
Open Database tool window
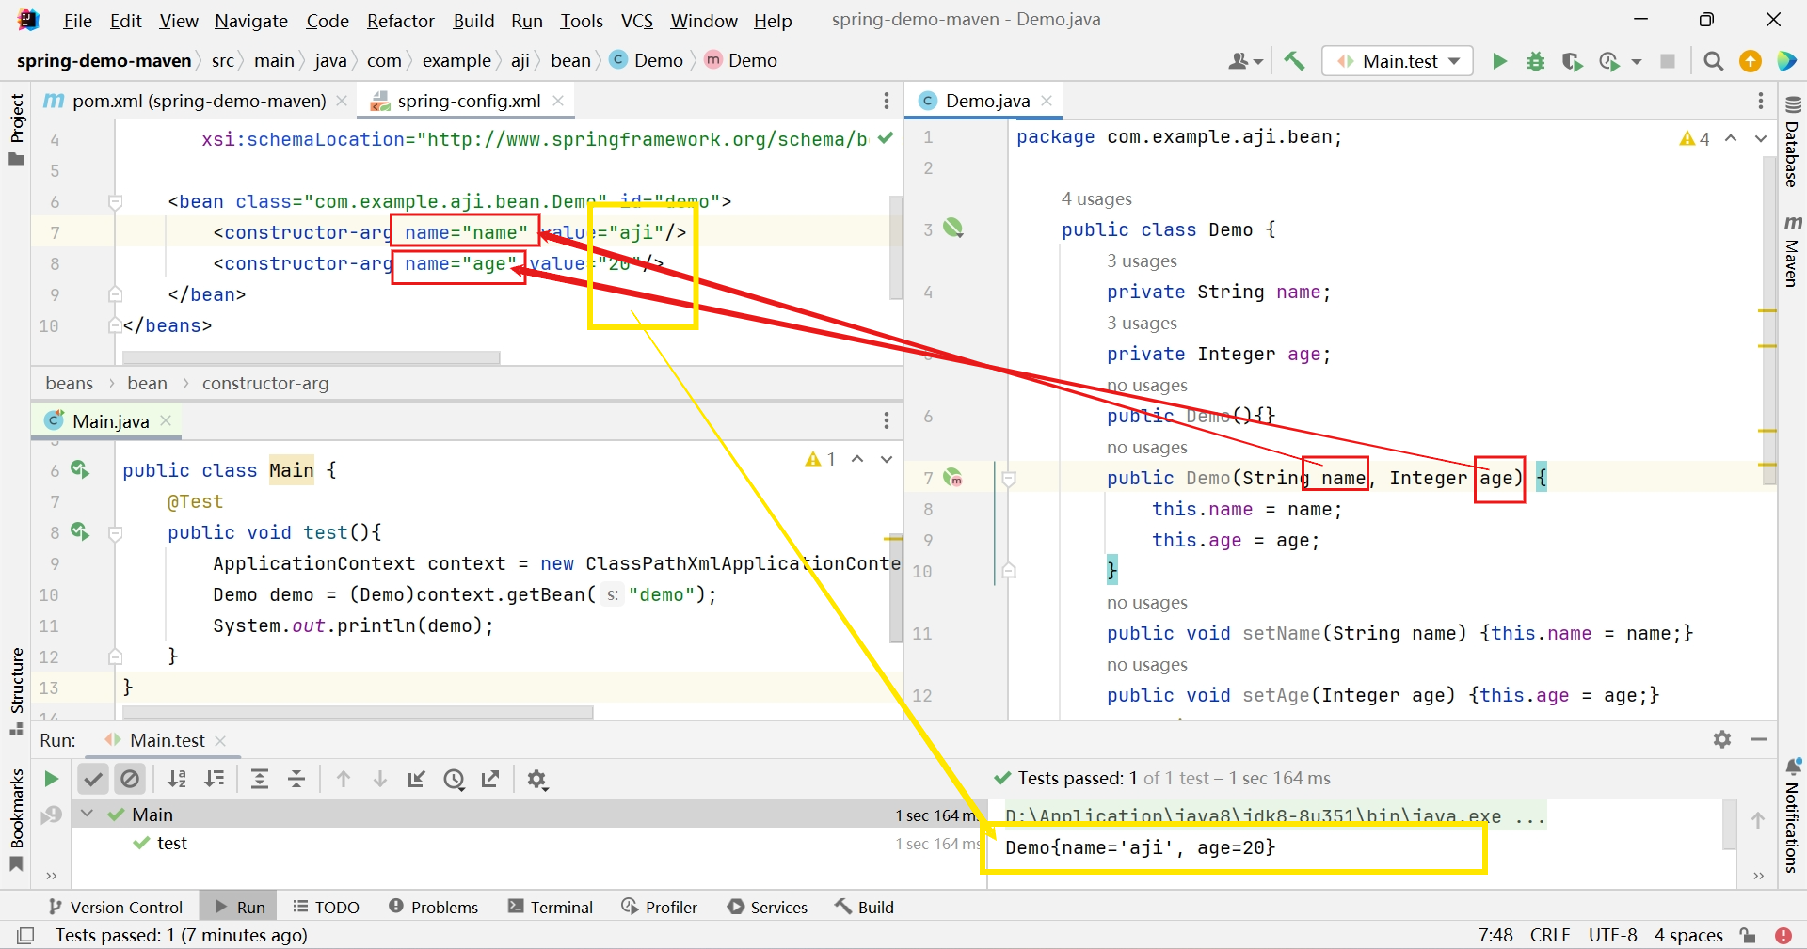[1793, 142]
